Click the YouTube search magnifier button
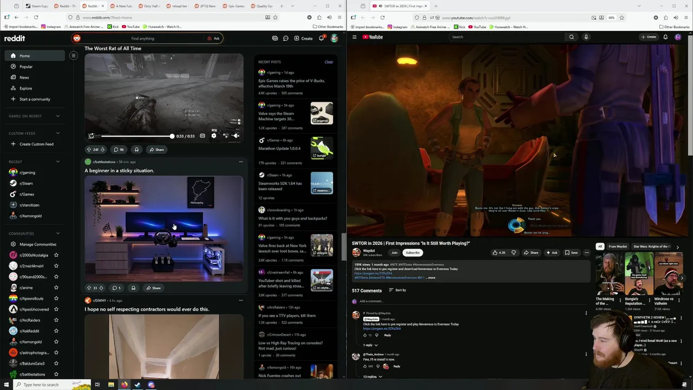693x390 pixels. [571, 37]
